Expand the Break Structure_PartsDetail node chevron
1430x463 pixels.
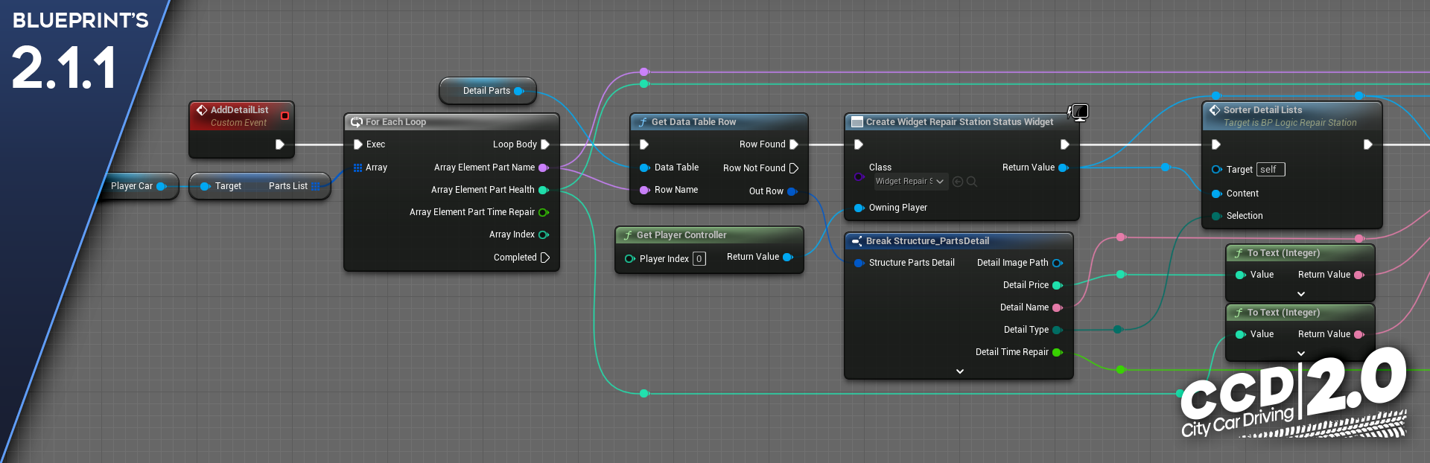[x=959, y=371]
